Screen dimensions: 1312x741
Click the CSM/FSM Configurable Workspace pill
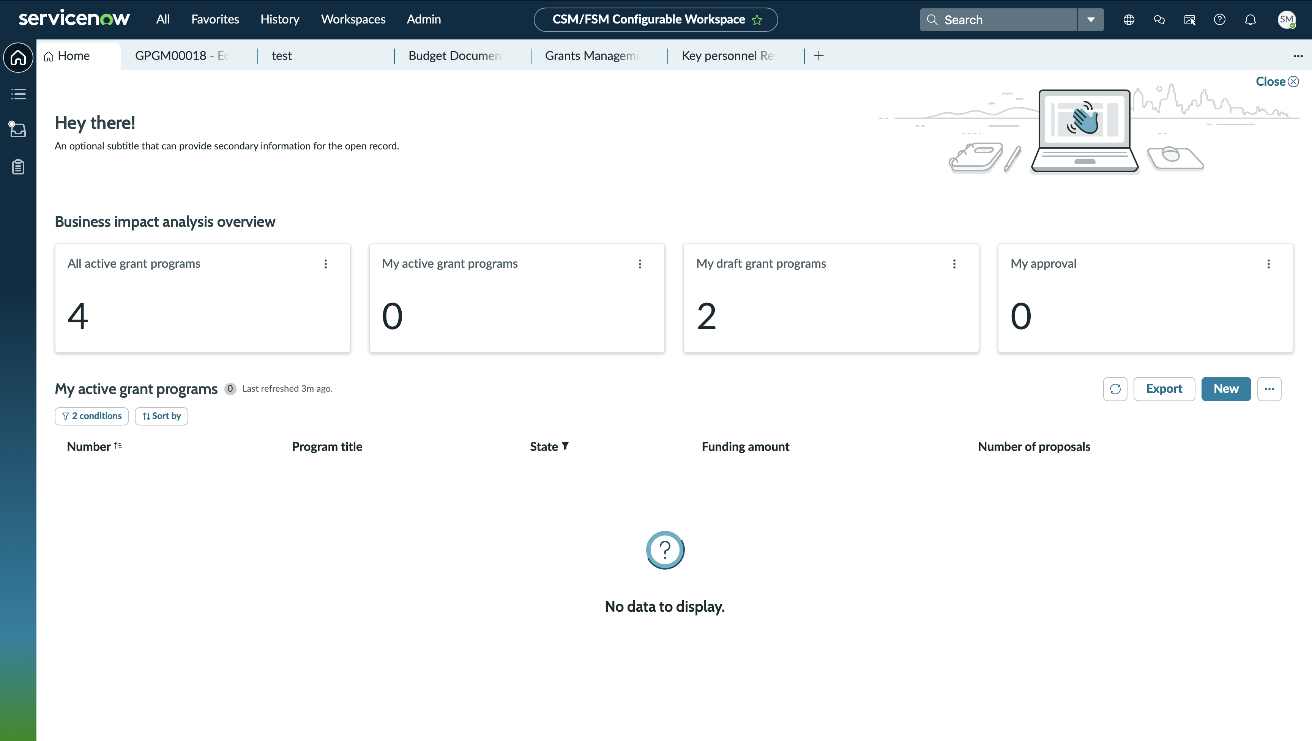(x=656, y=20)
